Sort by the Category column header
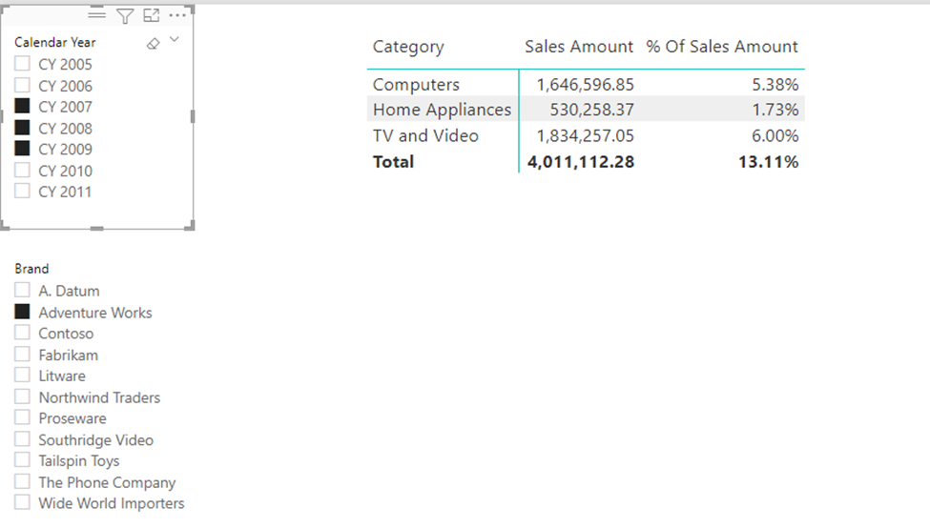This screenshot has width=930, height=528. coord(408,47)
